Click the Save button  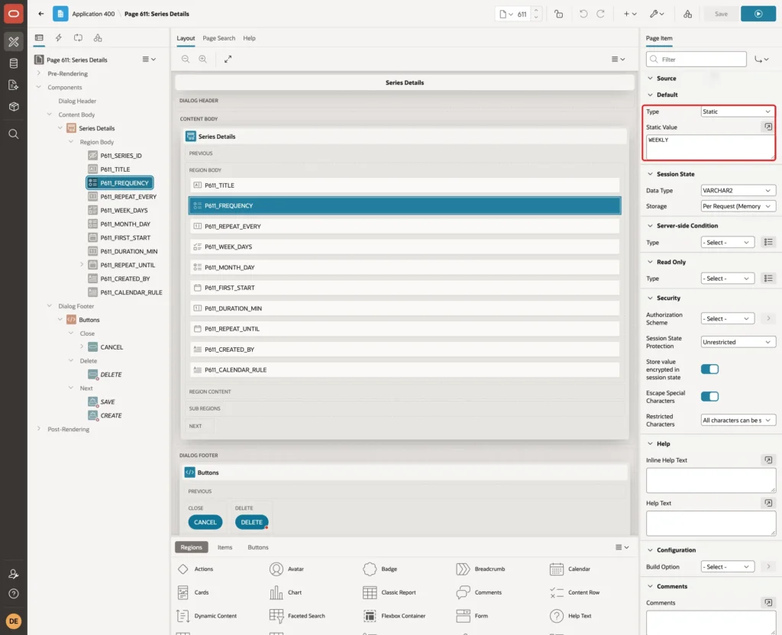(721, 14)
